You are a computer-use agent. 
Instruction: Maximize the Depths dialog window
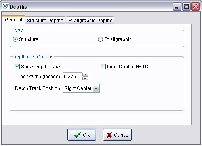[186, 6]
